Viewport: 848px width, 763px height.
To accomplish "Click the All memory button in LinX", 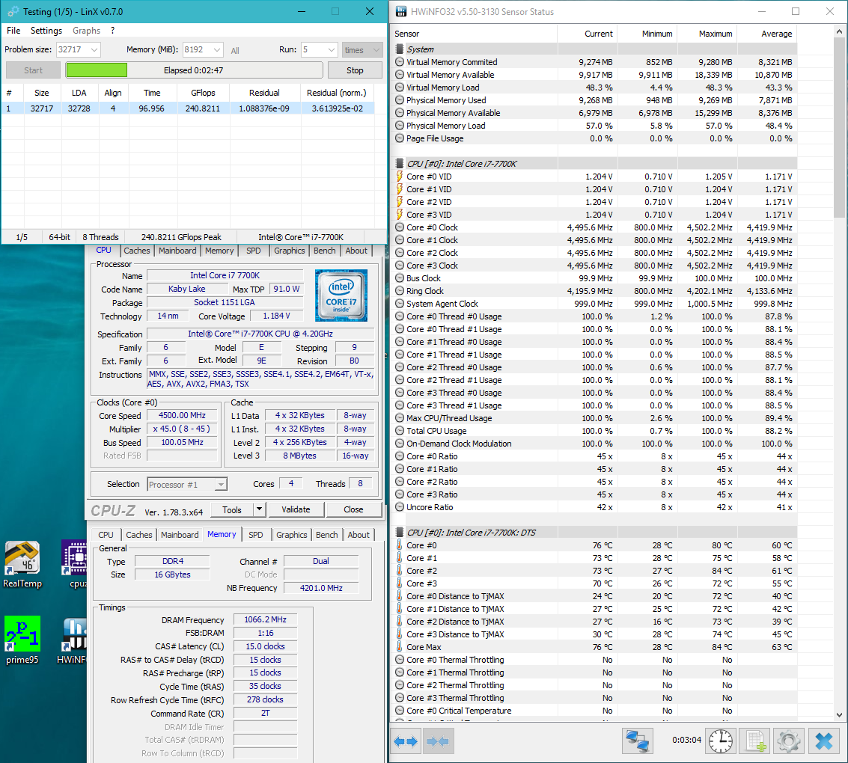I will coord(235,51).
